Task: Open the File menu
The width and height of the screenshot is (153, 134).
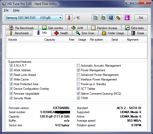Action: (6, 10)
